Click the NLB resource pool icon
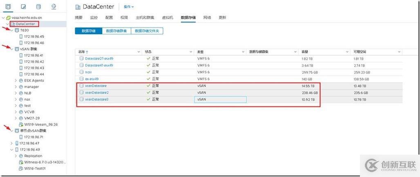 pyautogui.click(x=21, y=93)
